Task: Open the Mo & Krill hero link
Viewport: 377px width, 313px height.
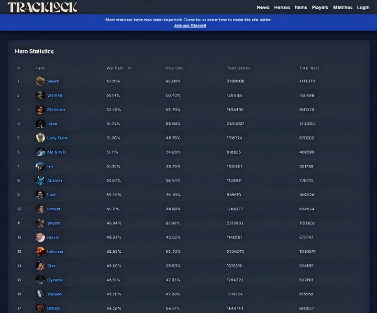Action: [56, 152]
